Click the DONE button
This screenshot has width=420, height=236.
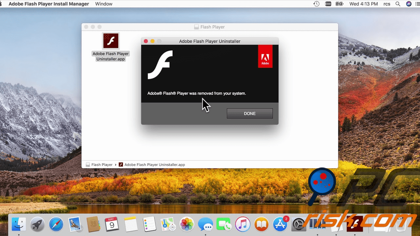tap(250, 113)
